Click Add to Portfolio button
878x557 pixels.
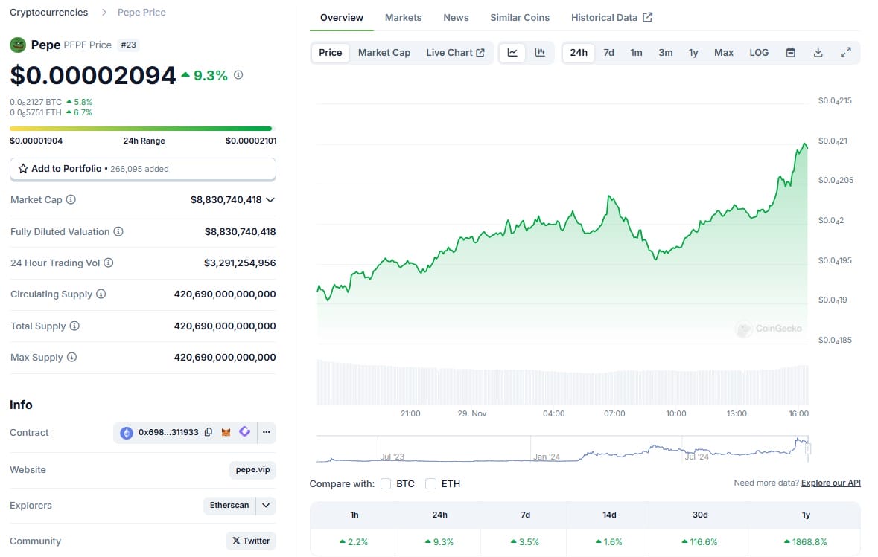pos(143,169)
